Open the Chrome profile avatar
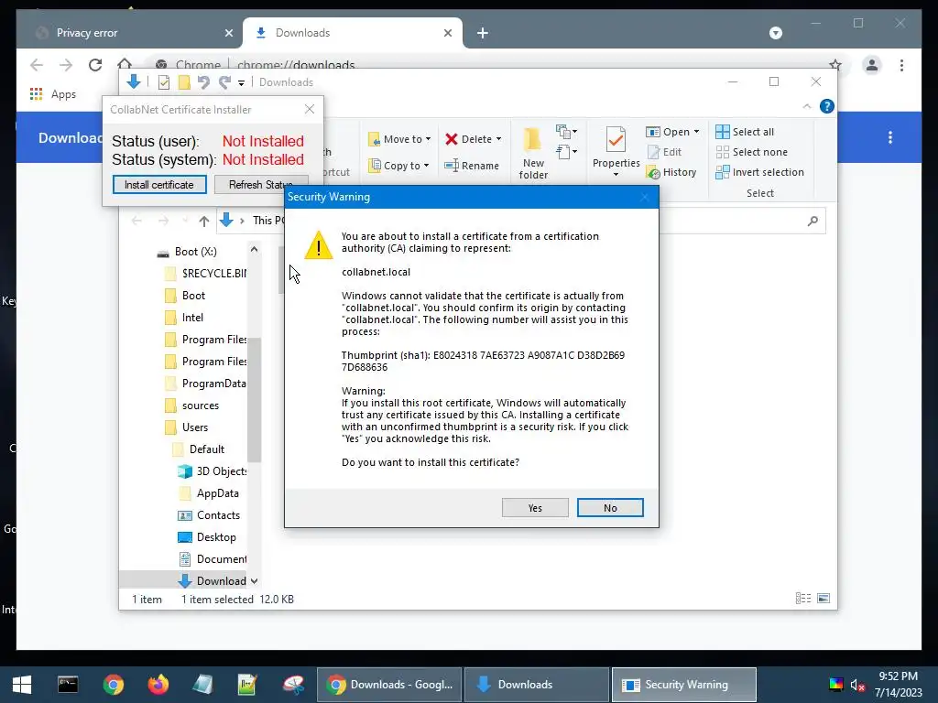 click(872, 65)
